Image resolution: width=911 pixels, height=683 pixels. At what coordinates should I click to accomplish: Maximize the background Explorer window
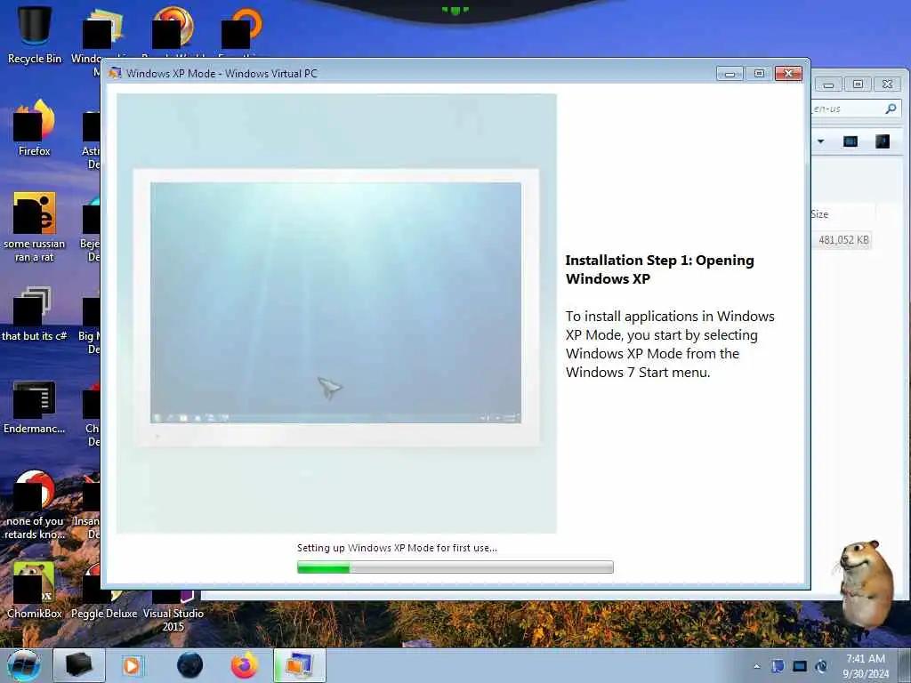[x=858, y=84]
